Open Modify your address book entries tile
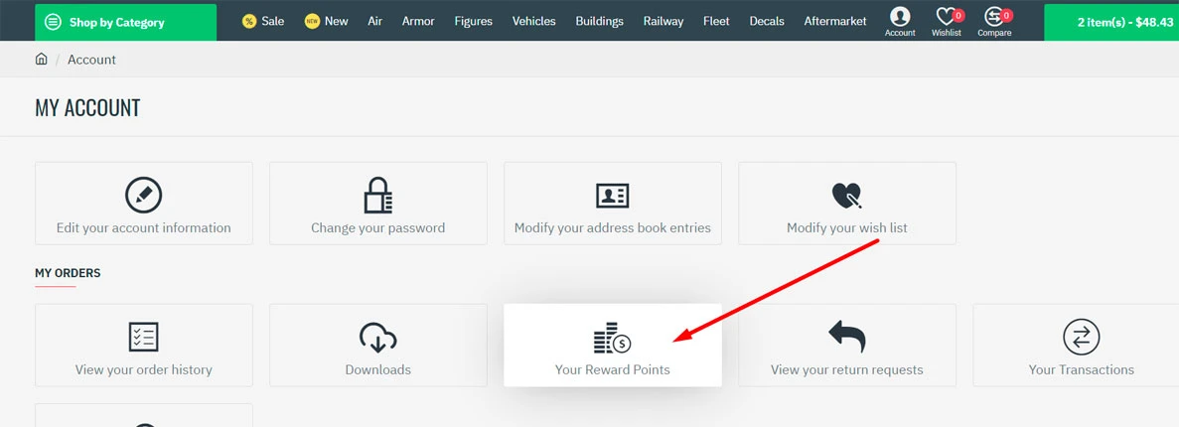This screenshot has width=1179, height=427. (613, 204)
